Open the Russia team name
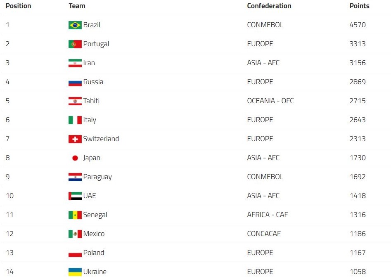This screenshot has height=279, width=391. 93,82
